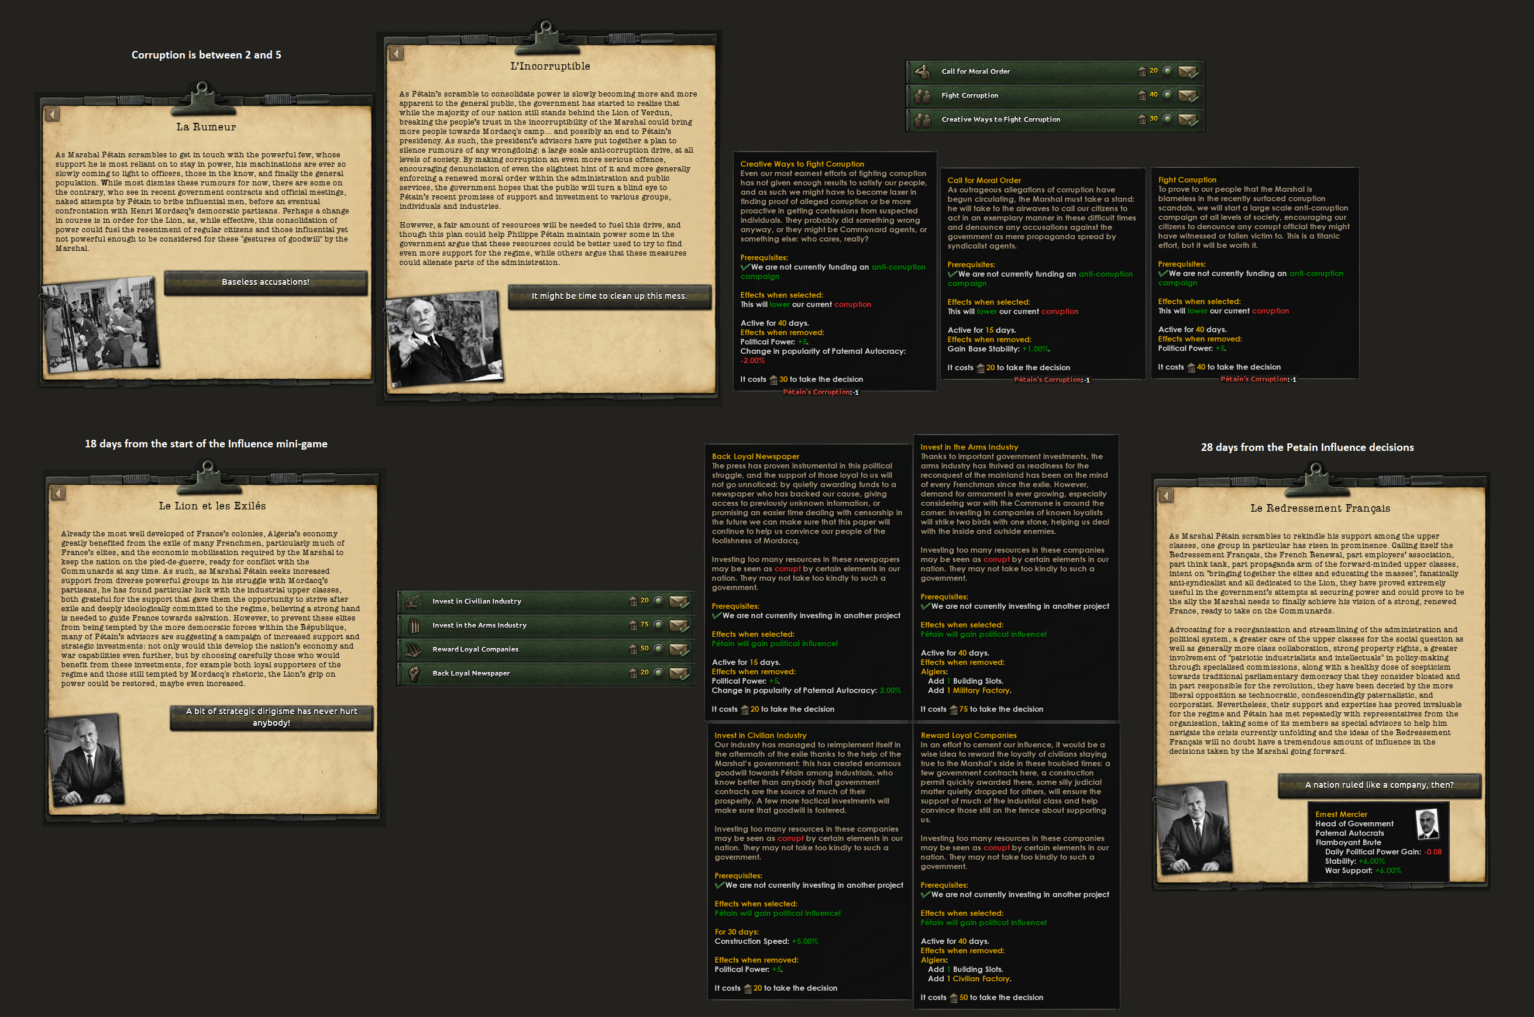Image resolution: width=1534 pixels, height=1017 pixels.
Task: Select the Reward Loyal Companies decision
Action: [475, 649]
